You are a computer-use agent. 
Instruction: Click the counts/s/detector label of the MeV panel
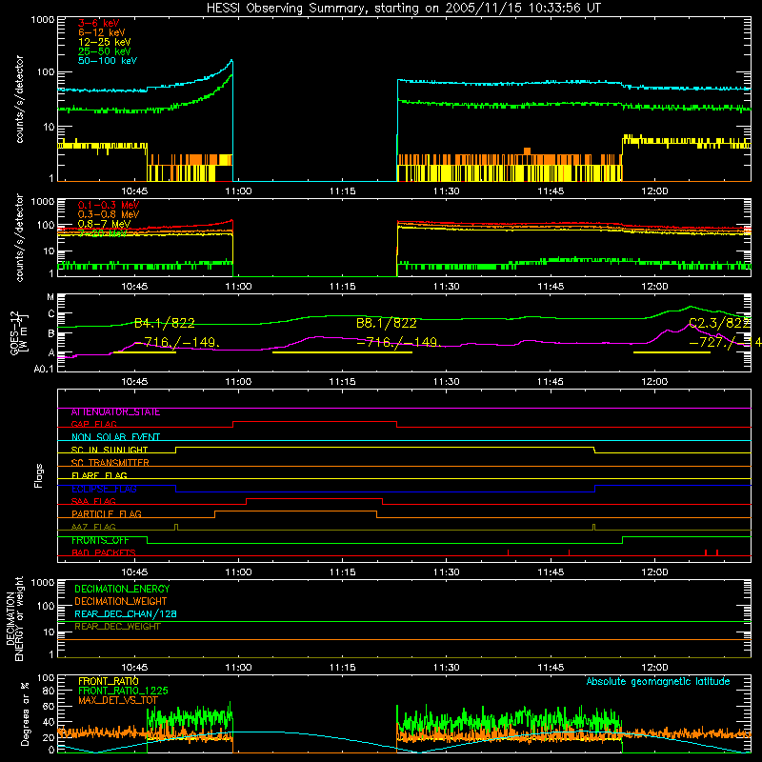(19, 237)
